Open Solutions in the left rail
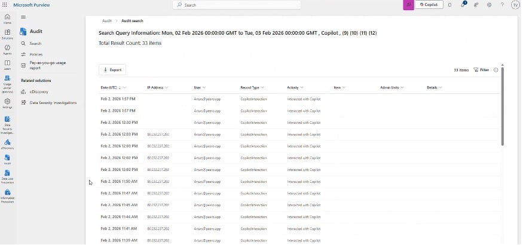 click(x=7, y=33)
